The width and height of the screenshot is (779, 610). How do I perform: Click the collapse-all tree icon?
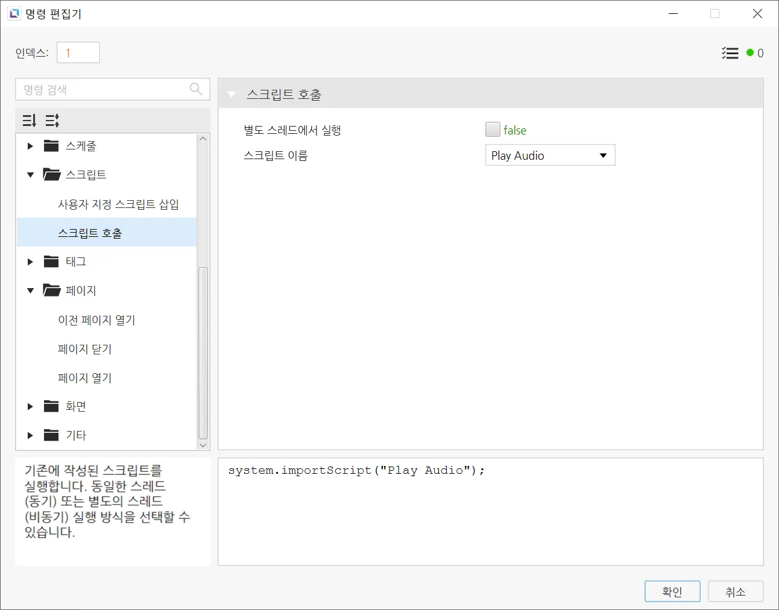52,121
